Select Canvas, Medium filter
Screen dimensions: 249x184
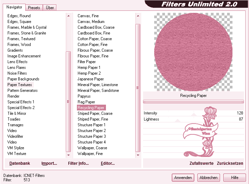tap(91, 22)
